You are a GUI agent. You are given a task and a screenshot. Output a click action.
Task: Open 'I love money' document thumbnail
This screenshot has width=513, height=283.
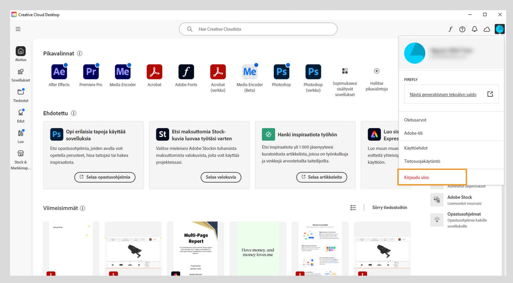pyautogui.click(x=258, y=249)
